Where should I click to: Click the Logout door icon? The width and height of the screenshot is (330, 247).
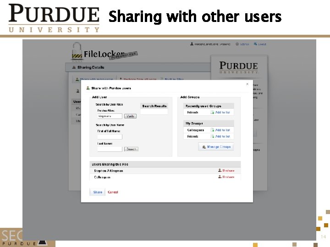click(255, 44)
